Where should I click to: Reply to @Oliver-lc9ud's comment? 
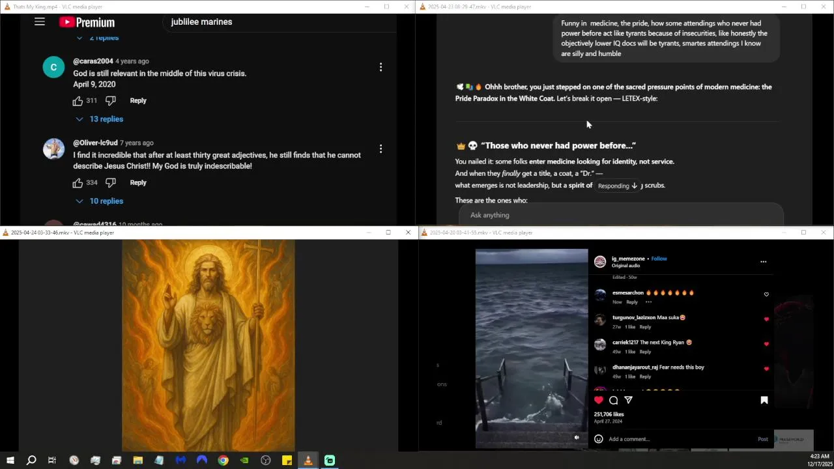point(138,182)
